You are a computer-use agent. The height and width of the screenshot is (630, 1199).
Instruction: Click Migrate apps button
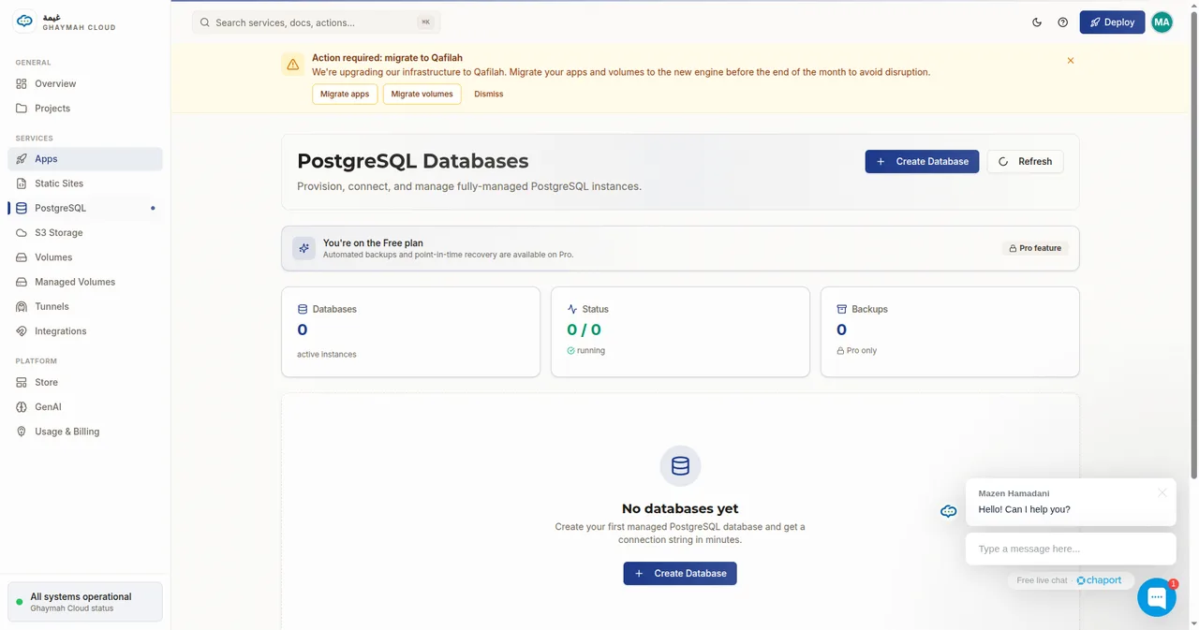pyautogui.click(x=345, y=94)
